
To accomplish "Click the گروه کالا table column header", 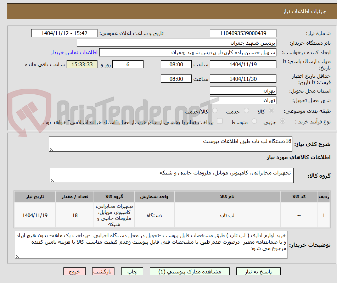I will pos(114,197).
